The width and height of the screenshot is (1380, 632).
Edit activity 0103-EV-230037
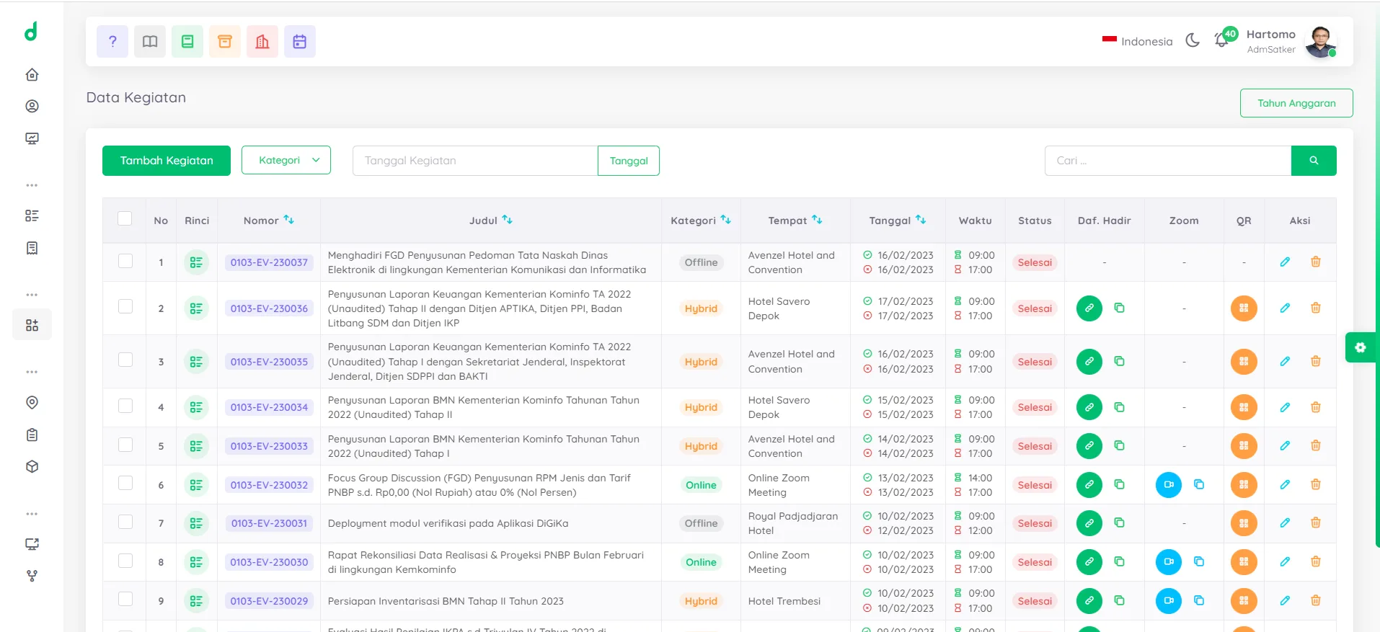click(x=1285, y=262)
